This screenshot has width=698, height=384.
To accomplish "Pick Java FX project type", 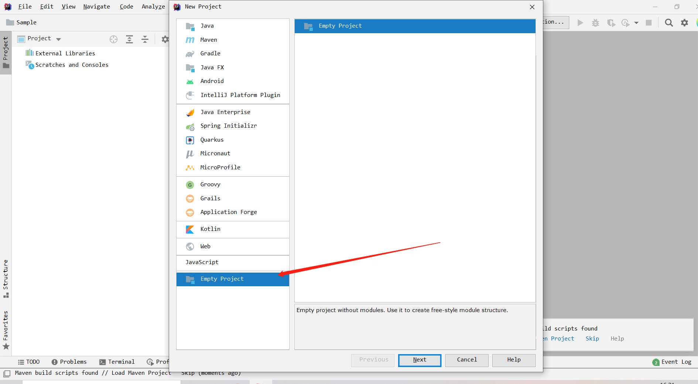I will point(233,68).
